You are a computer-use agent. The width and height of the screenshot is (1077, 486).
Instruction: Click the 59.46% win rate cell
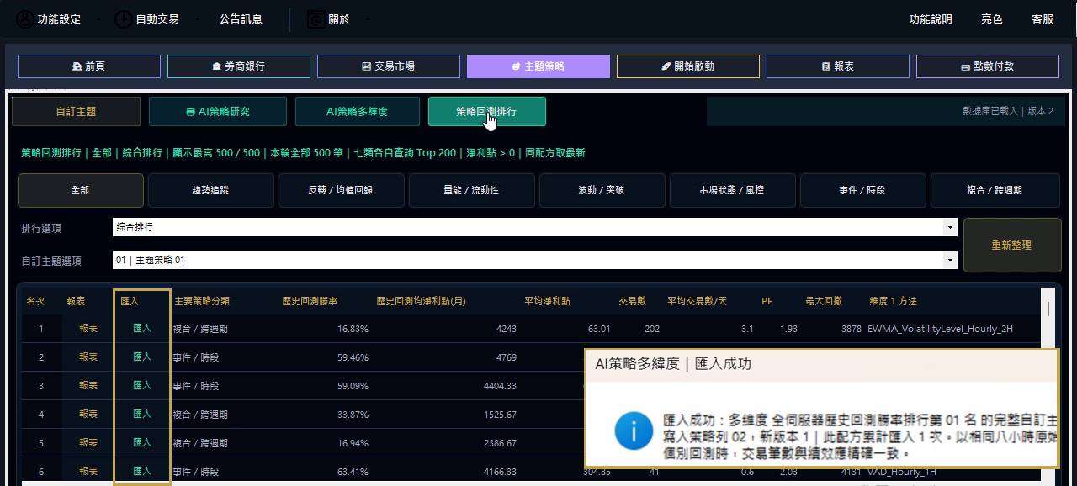tap(353, 357)
